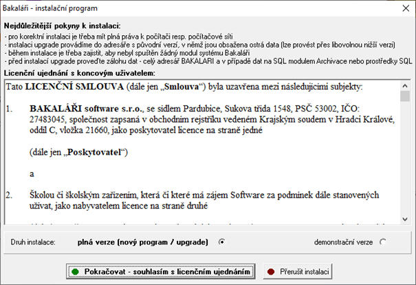Screen dimensions: 416x285
Task: Select the plná verze radio button
Action: 221,242
